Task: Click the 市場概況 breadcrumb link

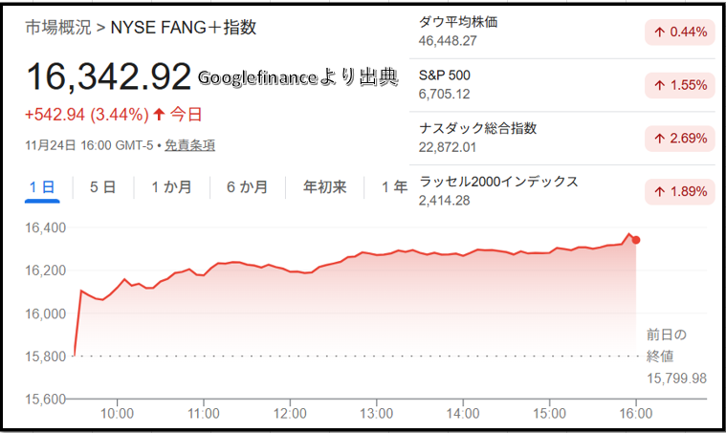Action: [x=57, y=27]
